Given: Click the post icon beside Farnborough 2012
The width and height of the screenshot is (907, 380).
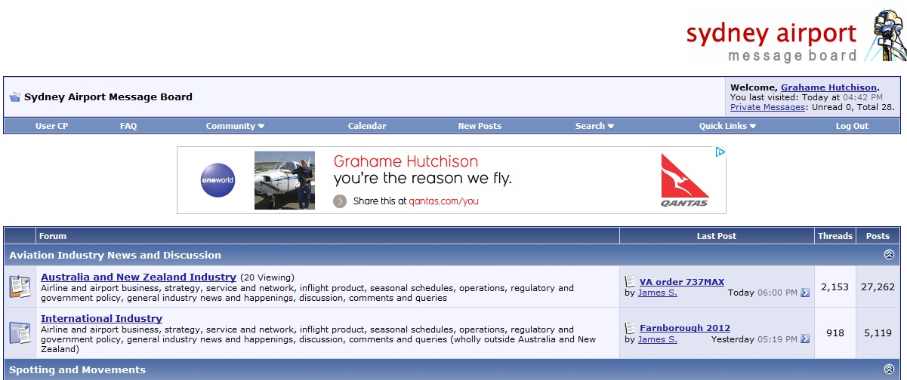Looking at the screenshot, I should click(x=630, y=328).
